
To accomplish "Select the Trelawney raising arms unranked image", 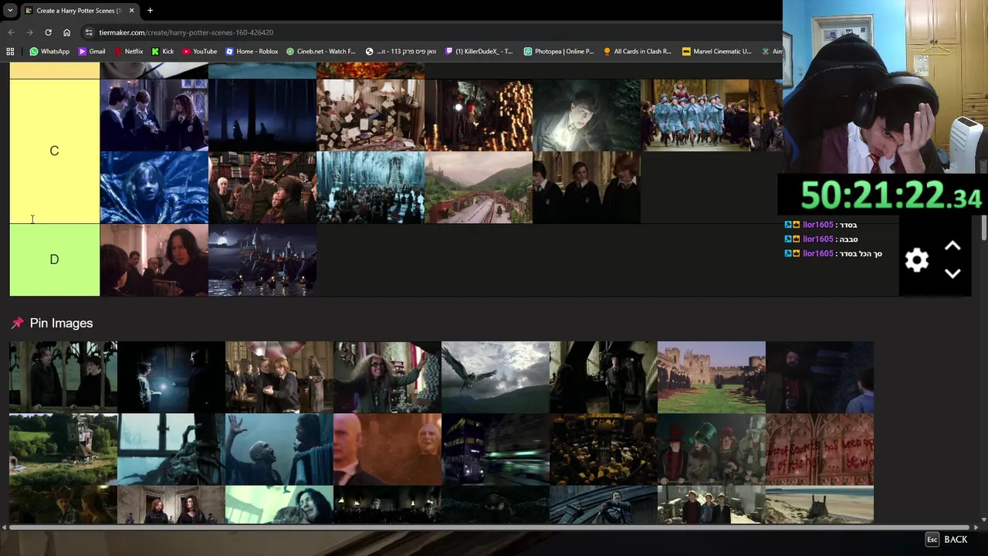I will tap(387, 377).
